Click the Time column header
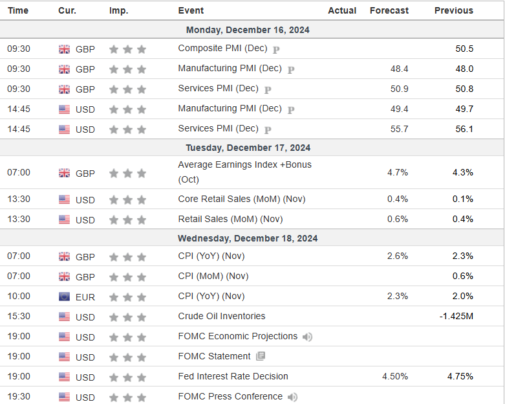 pyautogui.click(x=18, y=10)
